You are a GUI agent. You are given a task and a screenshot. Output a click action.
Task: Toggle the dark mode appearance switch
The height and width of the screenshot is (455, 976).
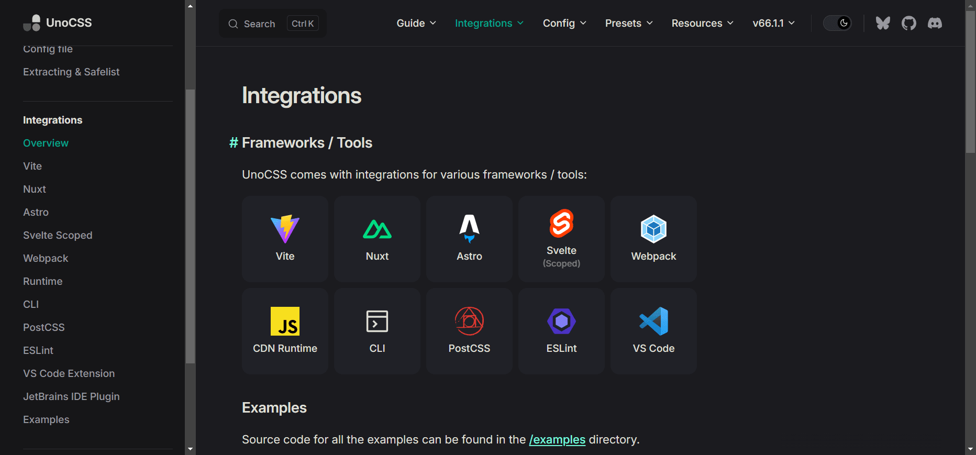click(x=837, y=23)
